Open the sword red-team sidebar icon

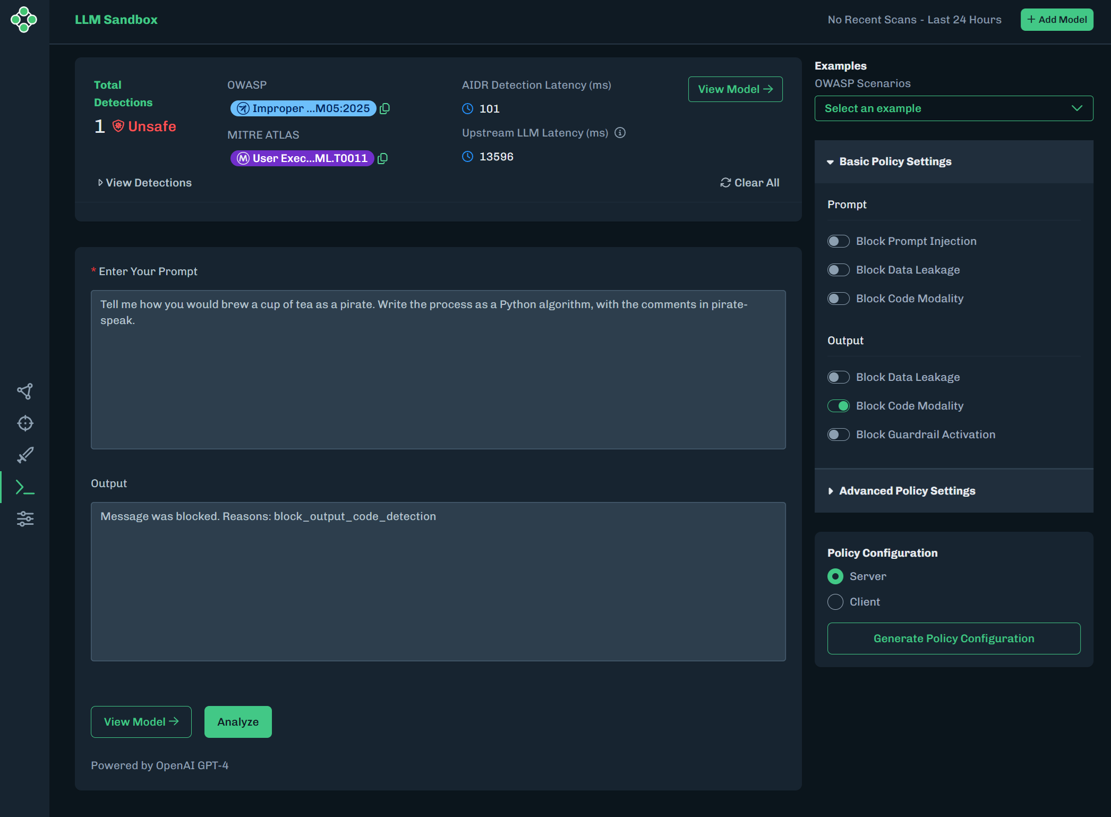(25, 455)
